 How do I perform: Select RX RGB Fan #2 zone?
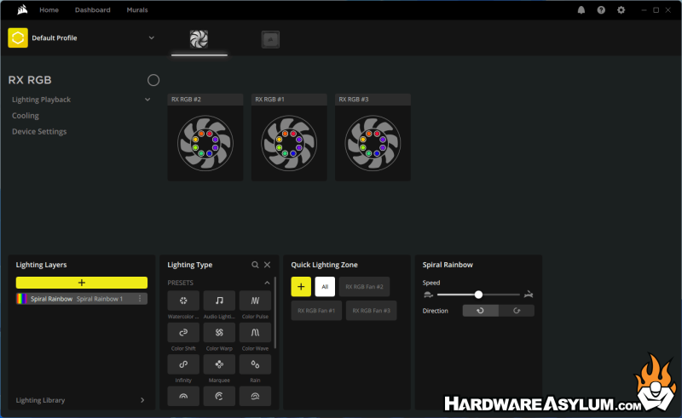(364, 287)
